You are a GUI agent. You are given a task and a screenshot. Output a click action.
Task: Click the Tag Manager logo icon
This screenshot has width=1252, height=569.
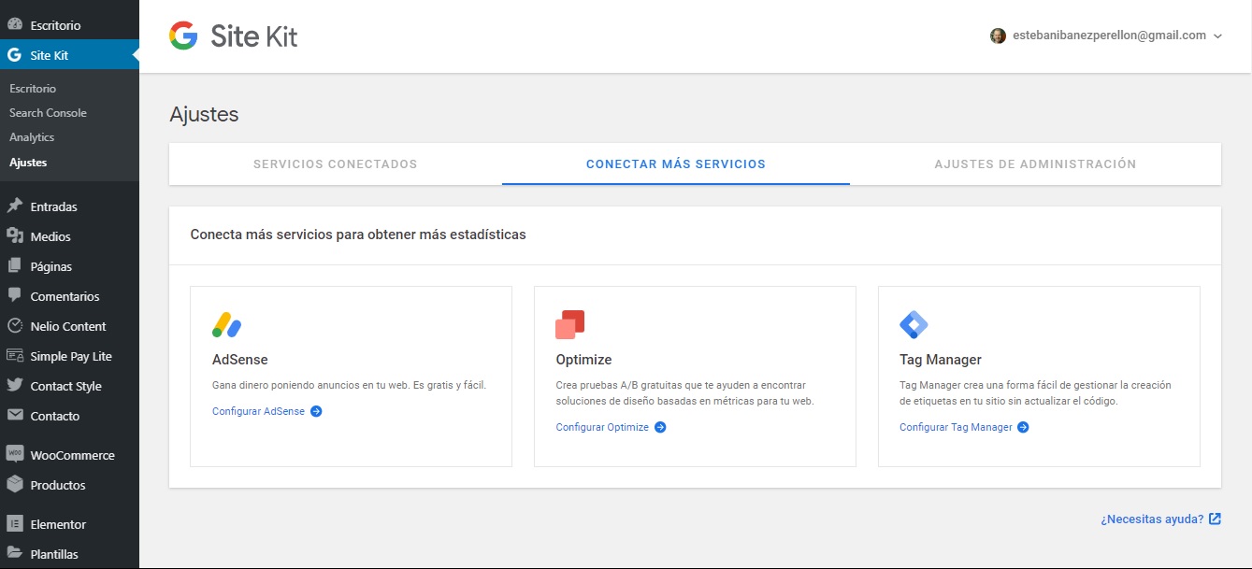tap(914, 324)
